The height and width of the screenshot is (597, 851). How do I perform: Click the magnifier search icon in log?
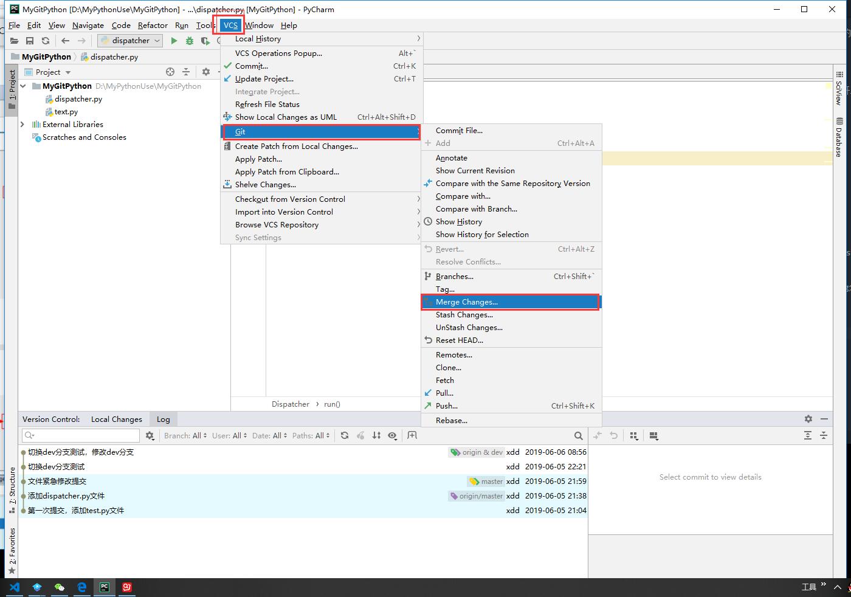tap(579, 435)
